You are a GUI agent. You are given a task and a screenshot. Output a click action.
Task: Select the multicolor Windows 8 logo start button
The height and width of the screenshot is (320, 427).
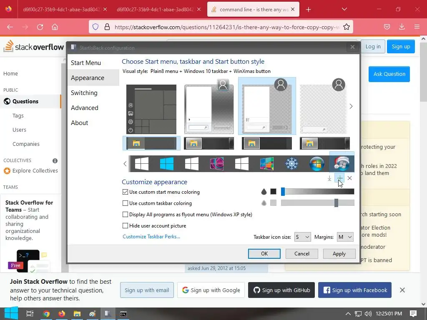(x=267, y=164)
